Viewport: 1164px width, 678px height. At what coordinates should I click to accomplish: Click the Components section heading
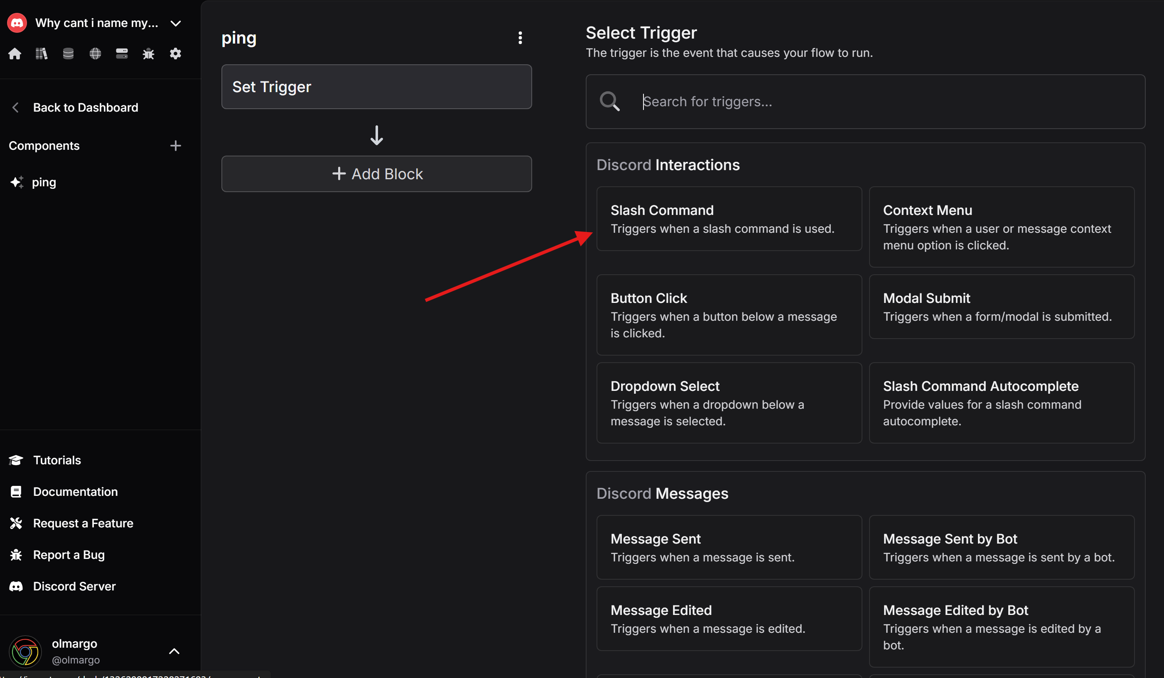pos(44,146)
